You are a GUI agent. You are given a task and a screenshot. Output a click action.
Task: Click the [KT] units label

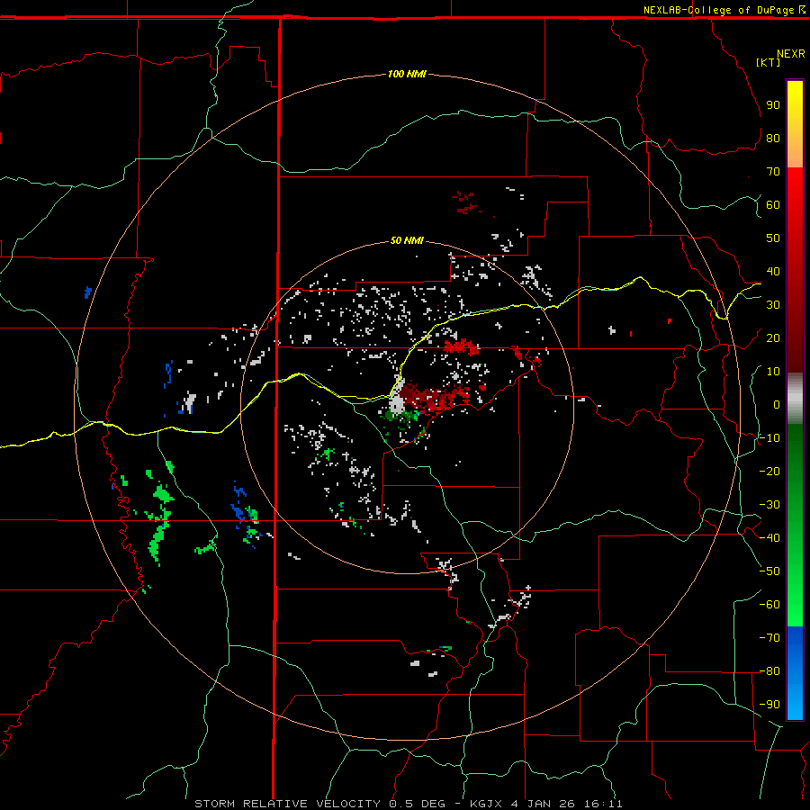pyautogui.click(x=767, y=62)
